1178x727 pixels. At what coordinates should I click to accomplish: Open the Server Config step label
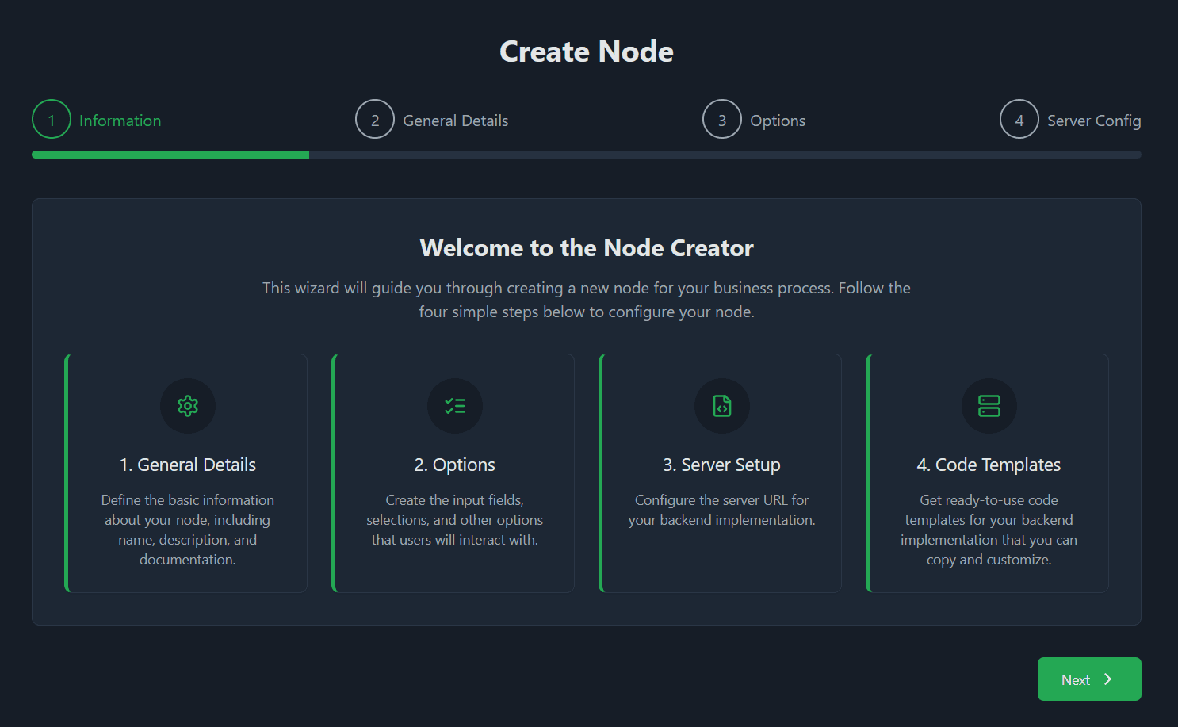1094,121
